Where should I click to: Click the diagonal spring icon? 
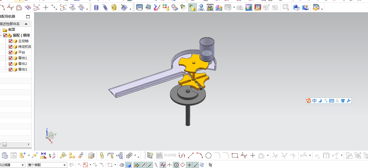pyautogui.click(x=105, y=7)
